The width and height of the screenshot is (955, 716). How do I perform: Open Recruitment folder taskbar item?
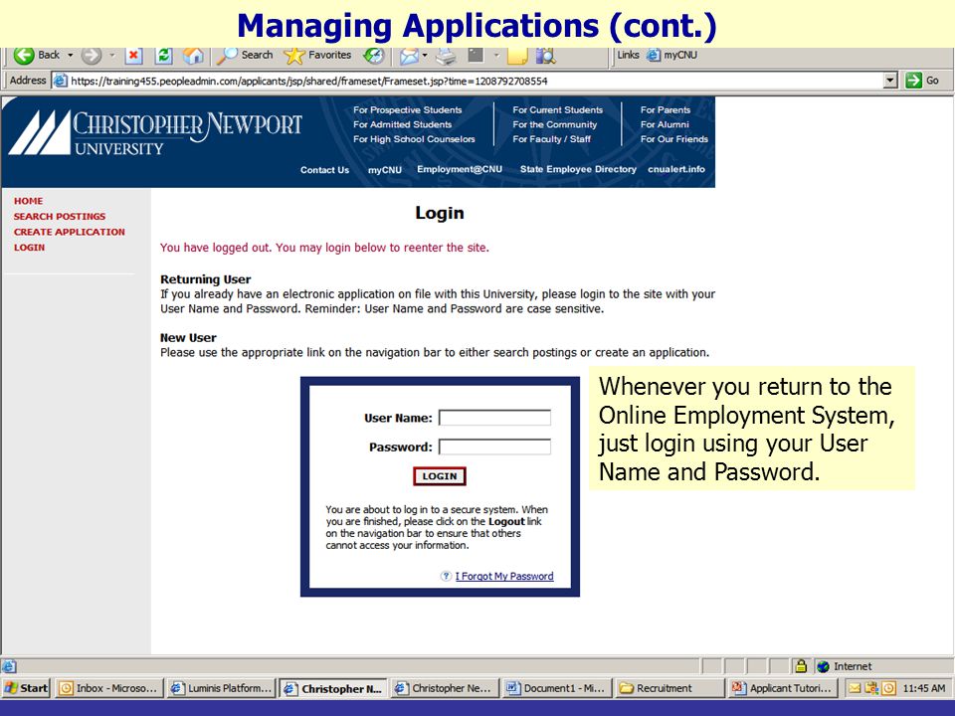[668, 688]
